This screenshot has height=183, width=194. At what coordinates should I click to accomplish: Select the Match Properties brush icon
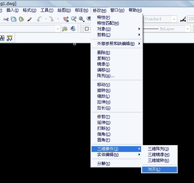(29, 19)
